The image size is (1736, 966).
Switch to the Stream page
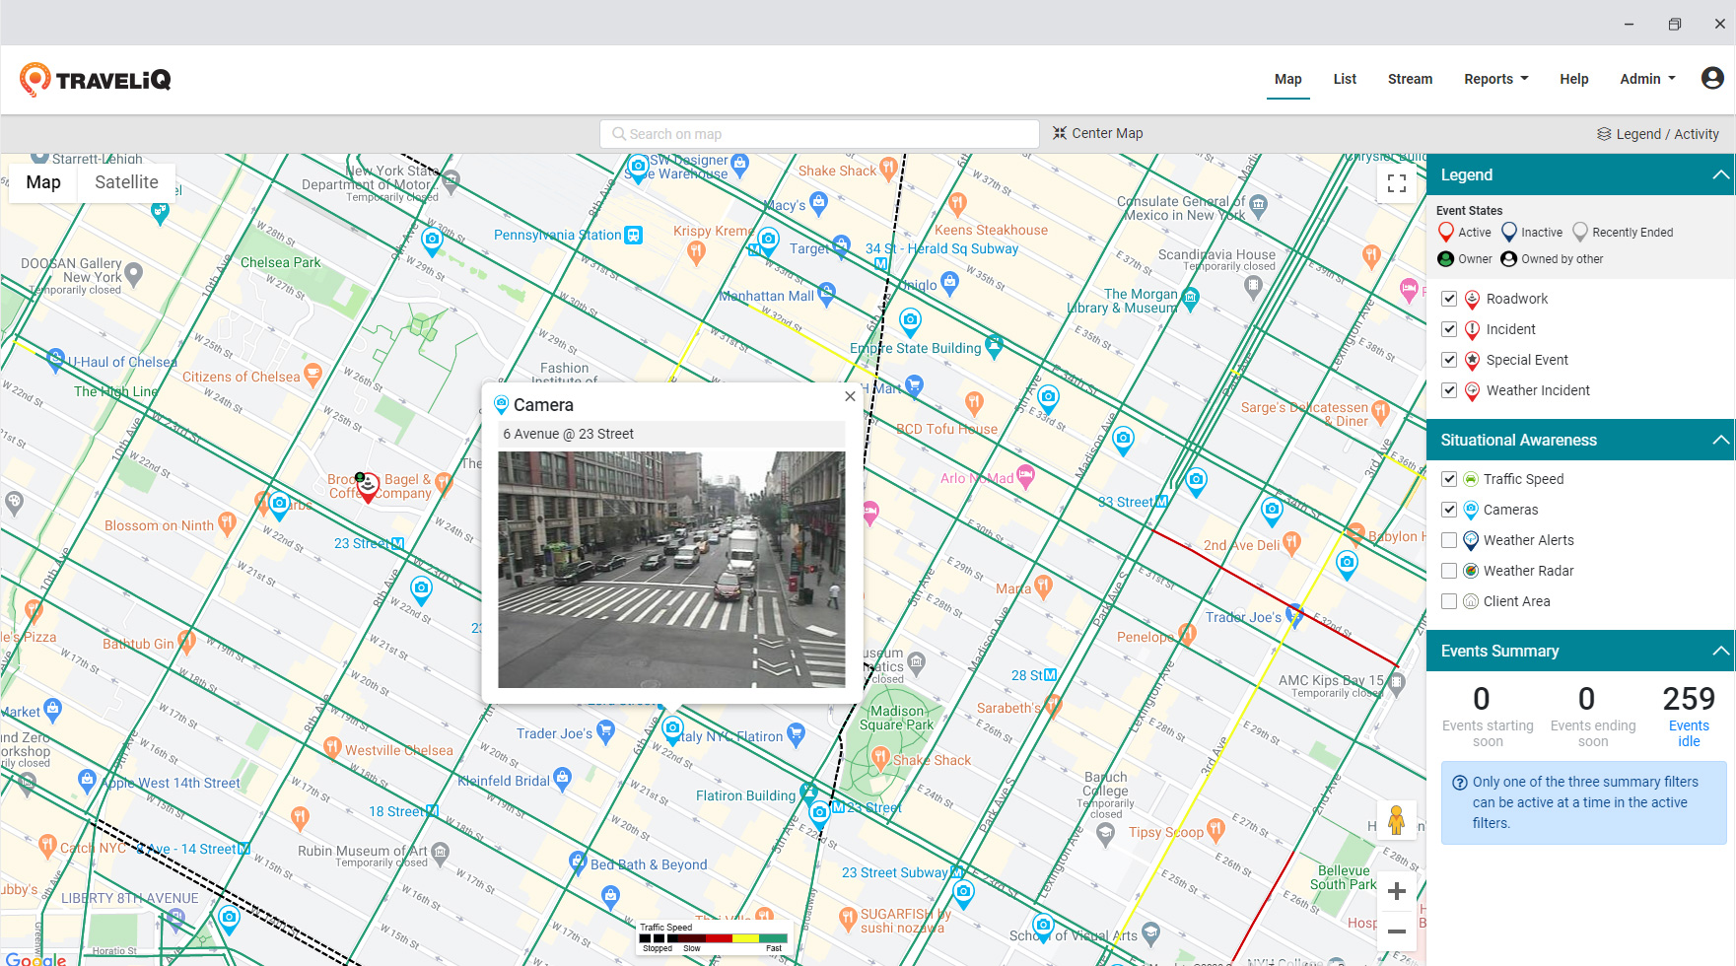[x=1410, y=79]
